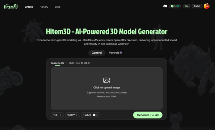215x130 pixels.
Task: Click the Max plan button
Action: point(187,6)
